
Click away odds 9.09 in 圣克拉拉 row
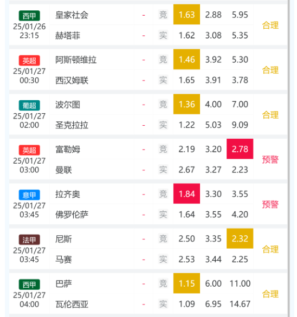(x=240, y=125)
